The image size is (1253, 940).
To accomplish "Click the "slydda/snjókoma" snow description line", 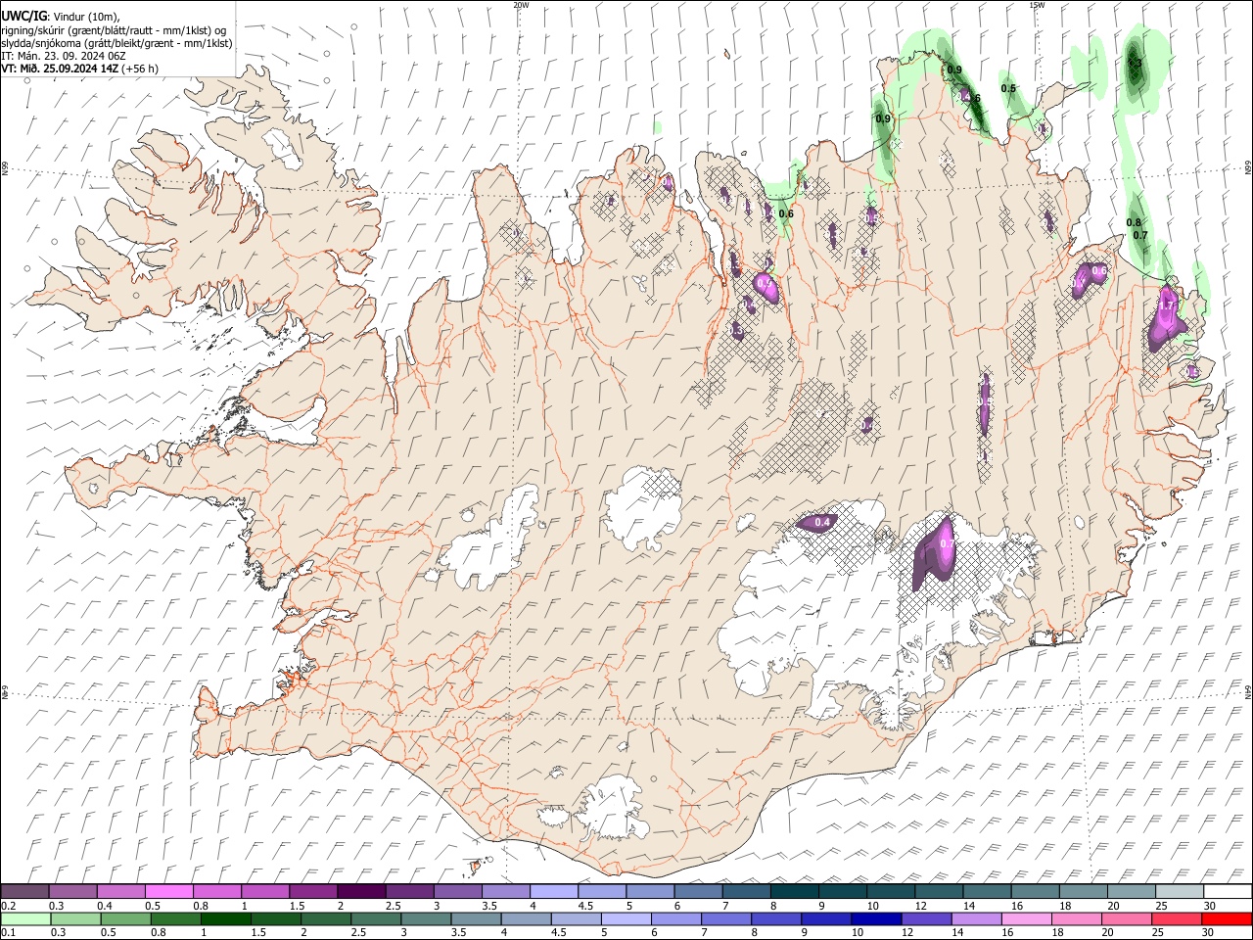I will pos(116,43).
